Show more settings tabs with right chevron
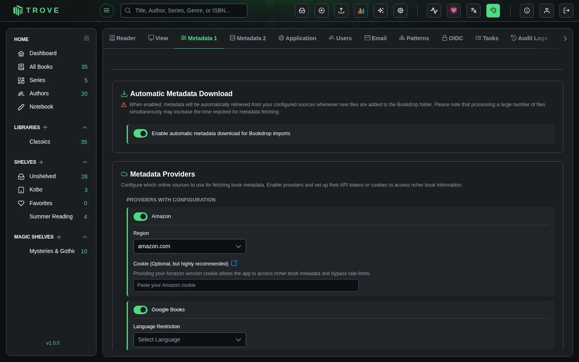579x362 pixels. pyautogui.click(x=565, y=39)
